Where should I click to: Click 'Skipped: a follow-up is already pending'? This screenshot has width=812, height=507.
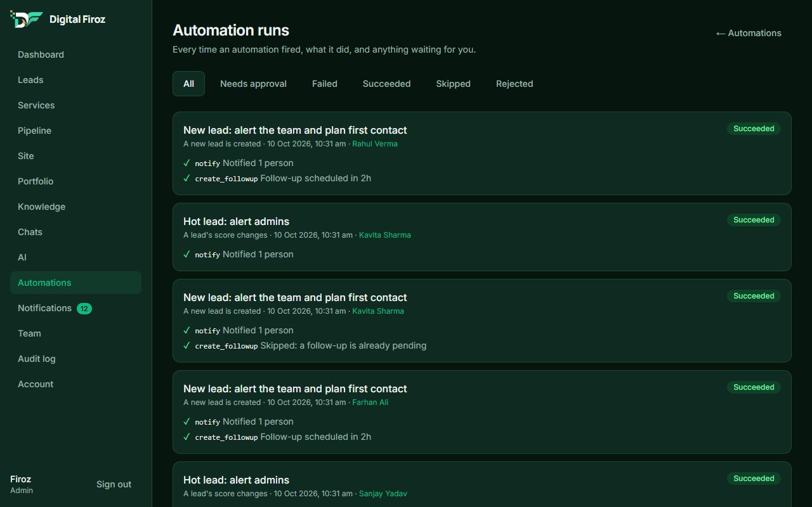343,345
